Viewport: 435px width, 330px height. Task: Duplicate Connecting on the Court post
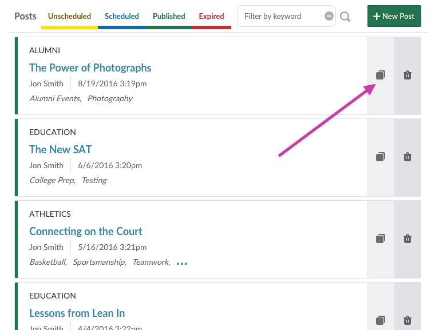[381, 238]
